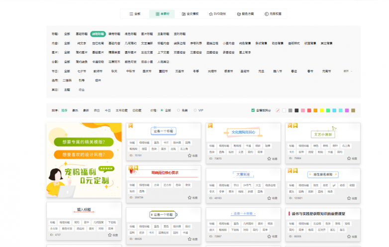Star the template with ID 75664

point(349,159)
